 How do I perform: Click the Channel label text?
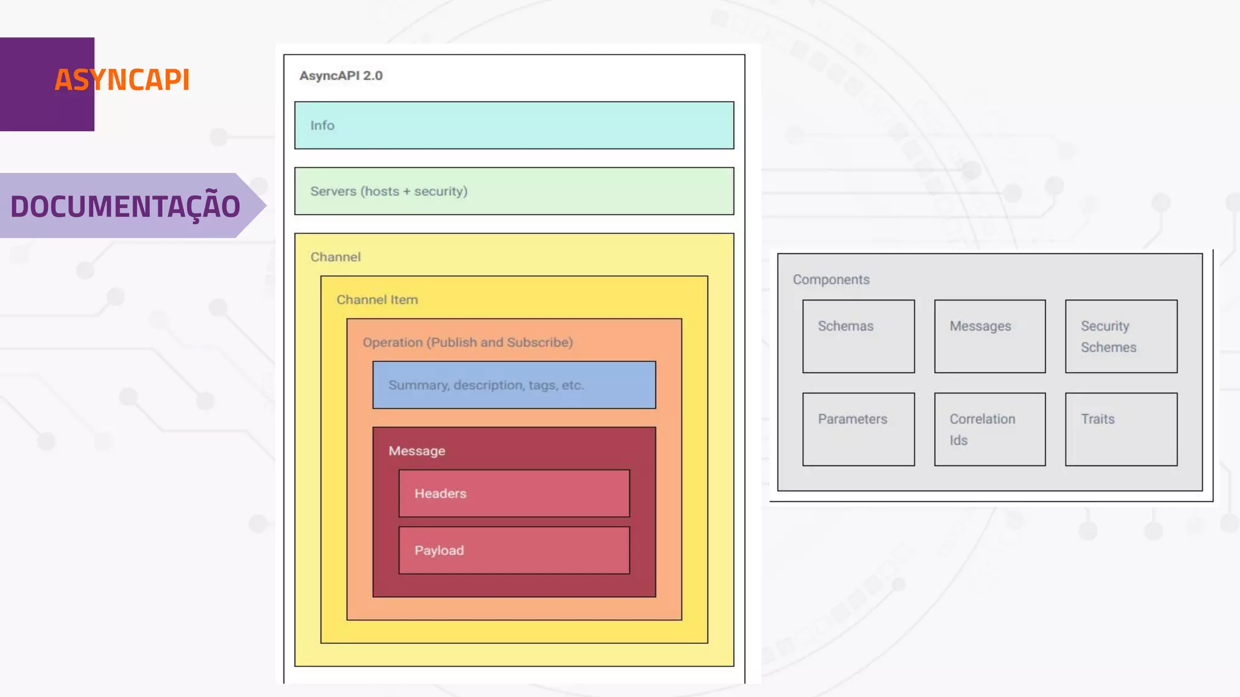click(335, 257)
